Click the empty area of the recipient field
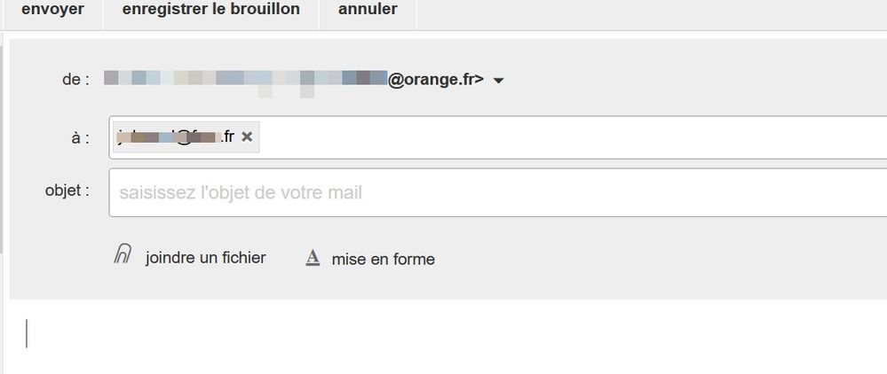 (568, 137)
